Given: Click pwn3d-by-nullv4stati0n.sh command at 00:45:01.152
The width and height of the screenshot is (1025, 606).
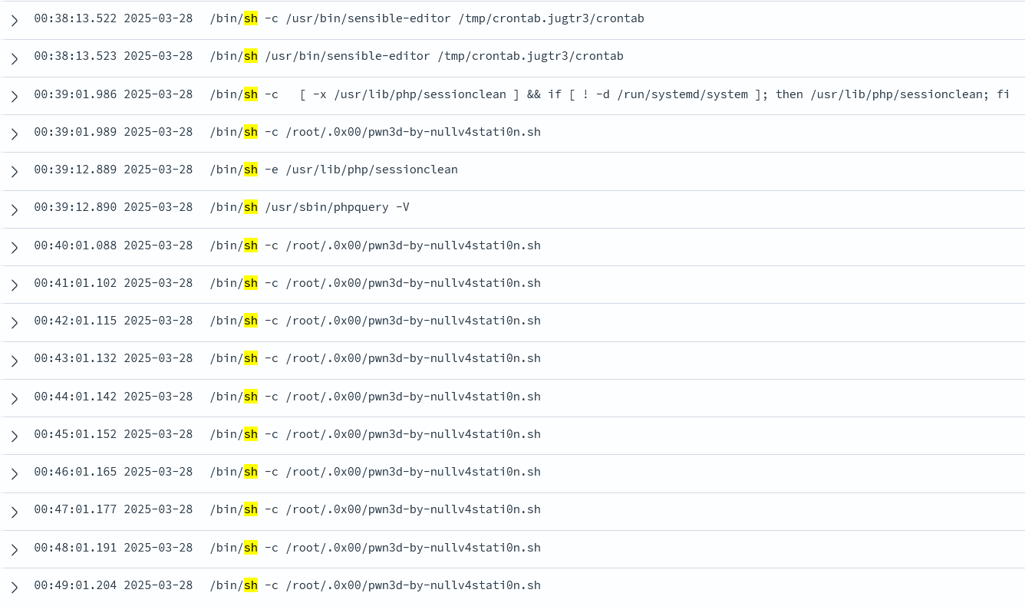Looking at the screenshot, I should 375,434.
